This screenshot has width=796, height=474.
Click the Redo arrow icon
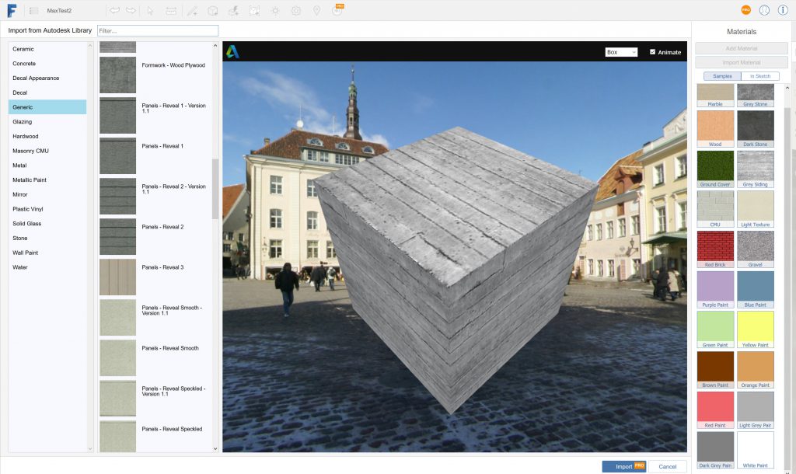[131, 11]
